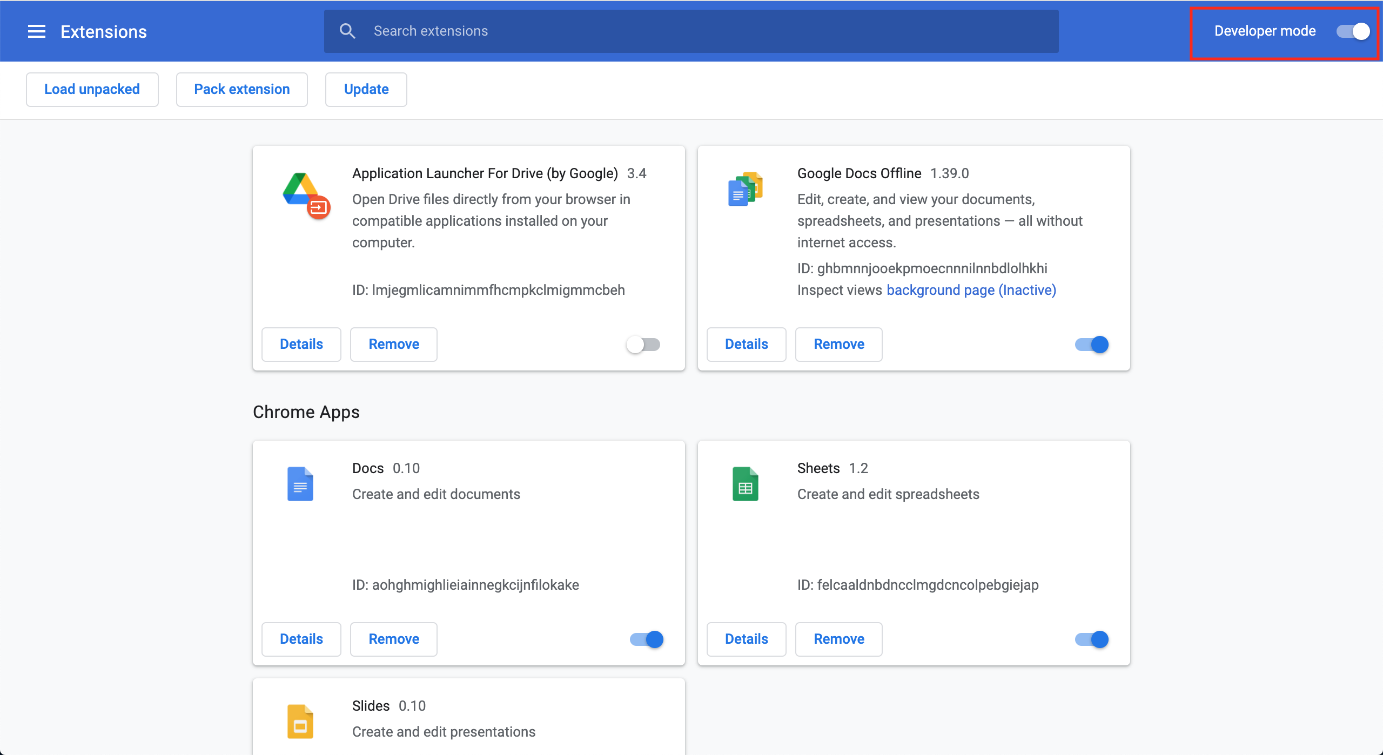The image size is (1383, 755).
Task: Remove the Sheets app
Action: 839,639
